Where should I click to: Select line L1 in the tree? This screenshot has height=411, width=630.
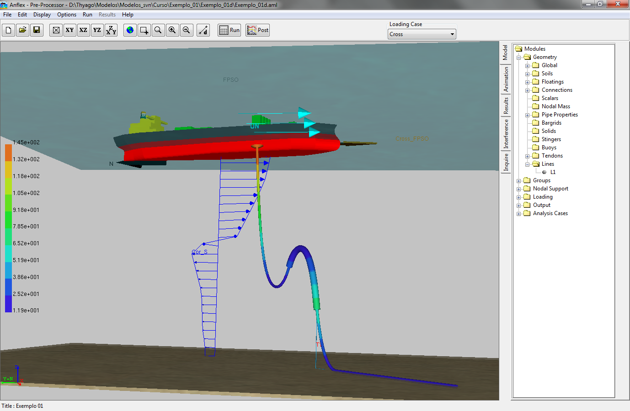pyautogui.click(x=553, y=172)
